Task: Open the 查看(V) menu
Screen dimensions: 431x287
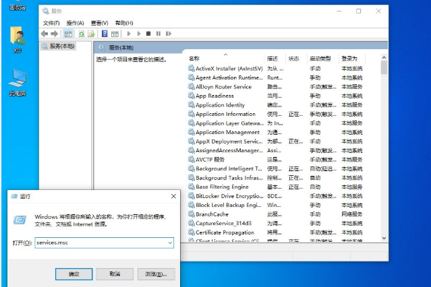Action: coord(99,23)
